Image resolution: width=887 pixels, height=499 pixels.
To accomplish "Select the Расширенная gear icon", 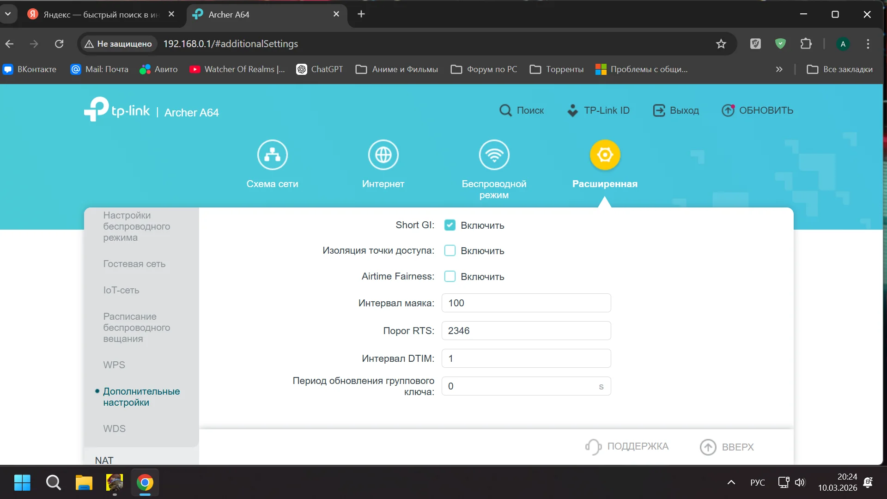I will [x=605, y=155].
